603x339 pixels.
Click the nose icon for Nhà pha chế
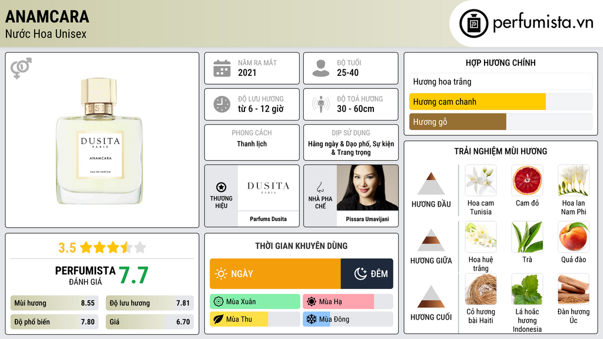320,187
